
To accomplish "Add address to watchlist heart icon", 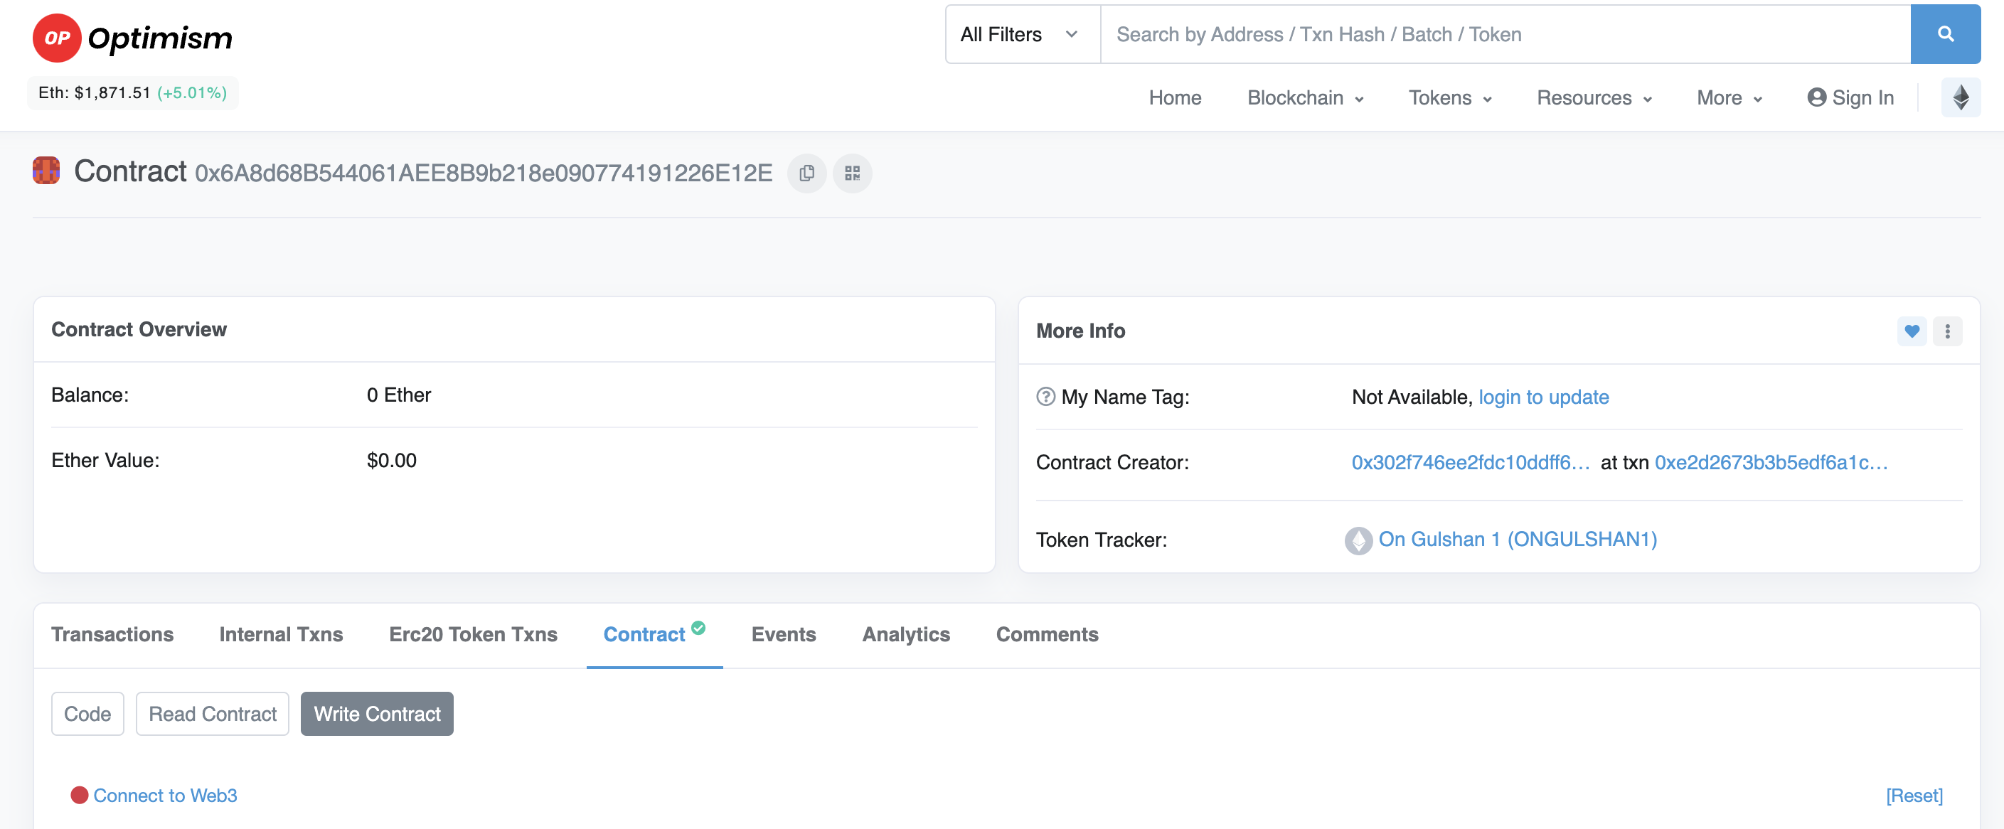I will click(x=1912, y=331).
